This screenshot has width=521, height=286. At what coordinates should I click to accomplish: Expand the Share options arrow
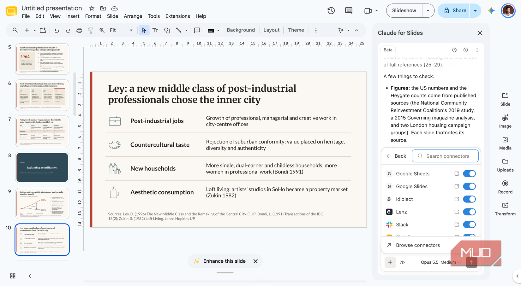click(x=475, y=10)
